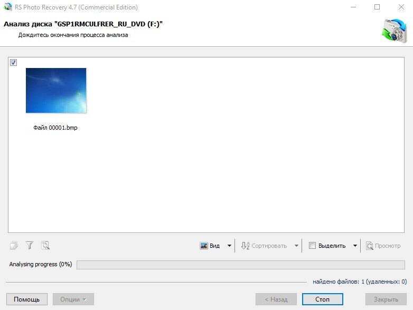Click the Закрыть button
The height and width of the screenshot is (310, 413).
pyautogui.click(x=386, y=299)
